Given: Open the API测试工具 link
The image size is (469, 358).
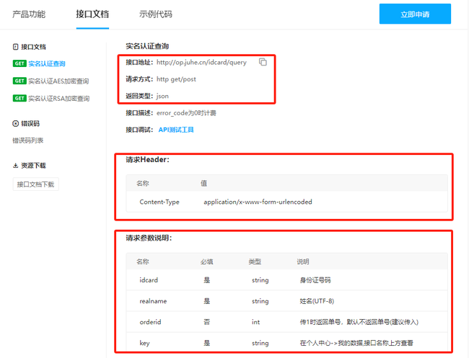Looking at the screenshot, I should (x=176, y=130).
